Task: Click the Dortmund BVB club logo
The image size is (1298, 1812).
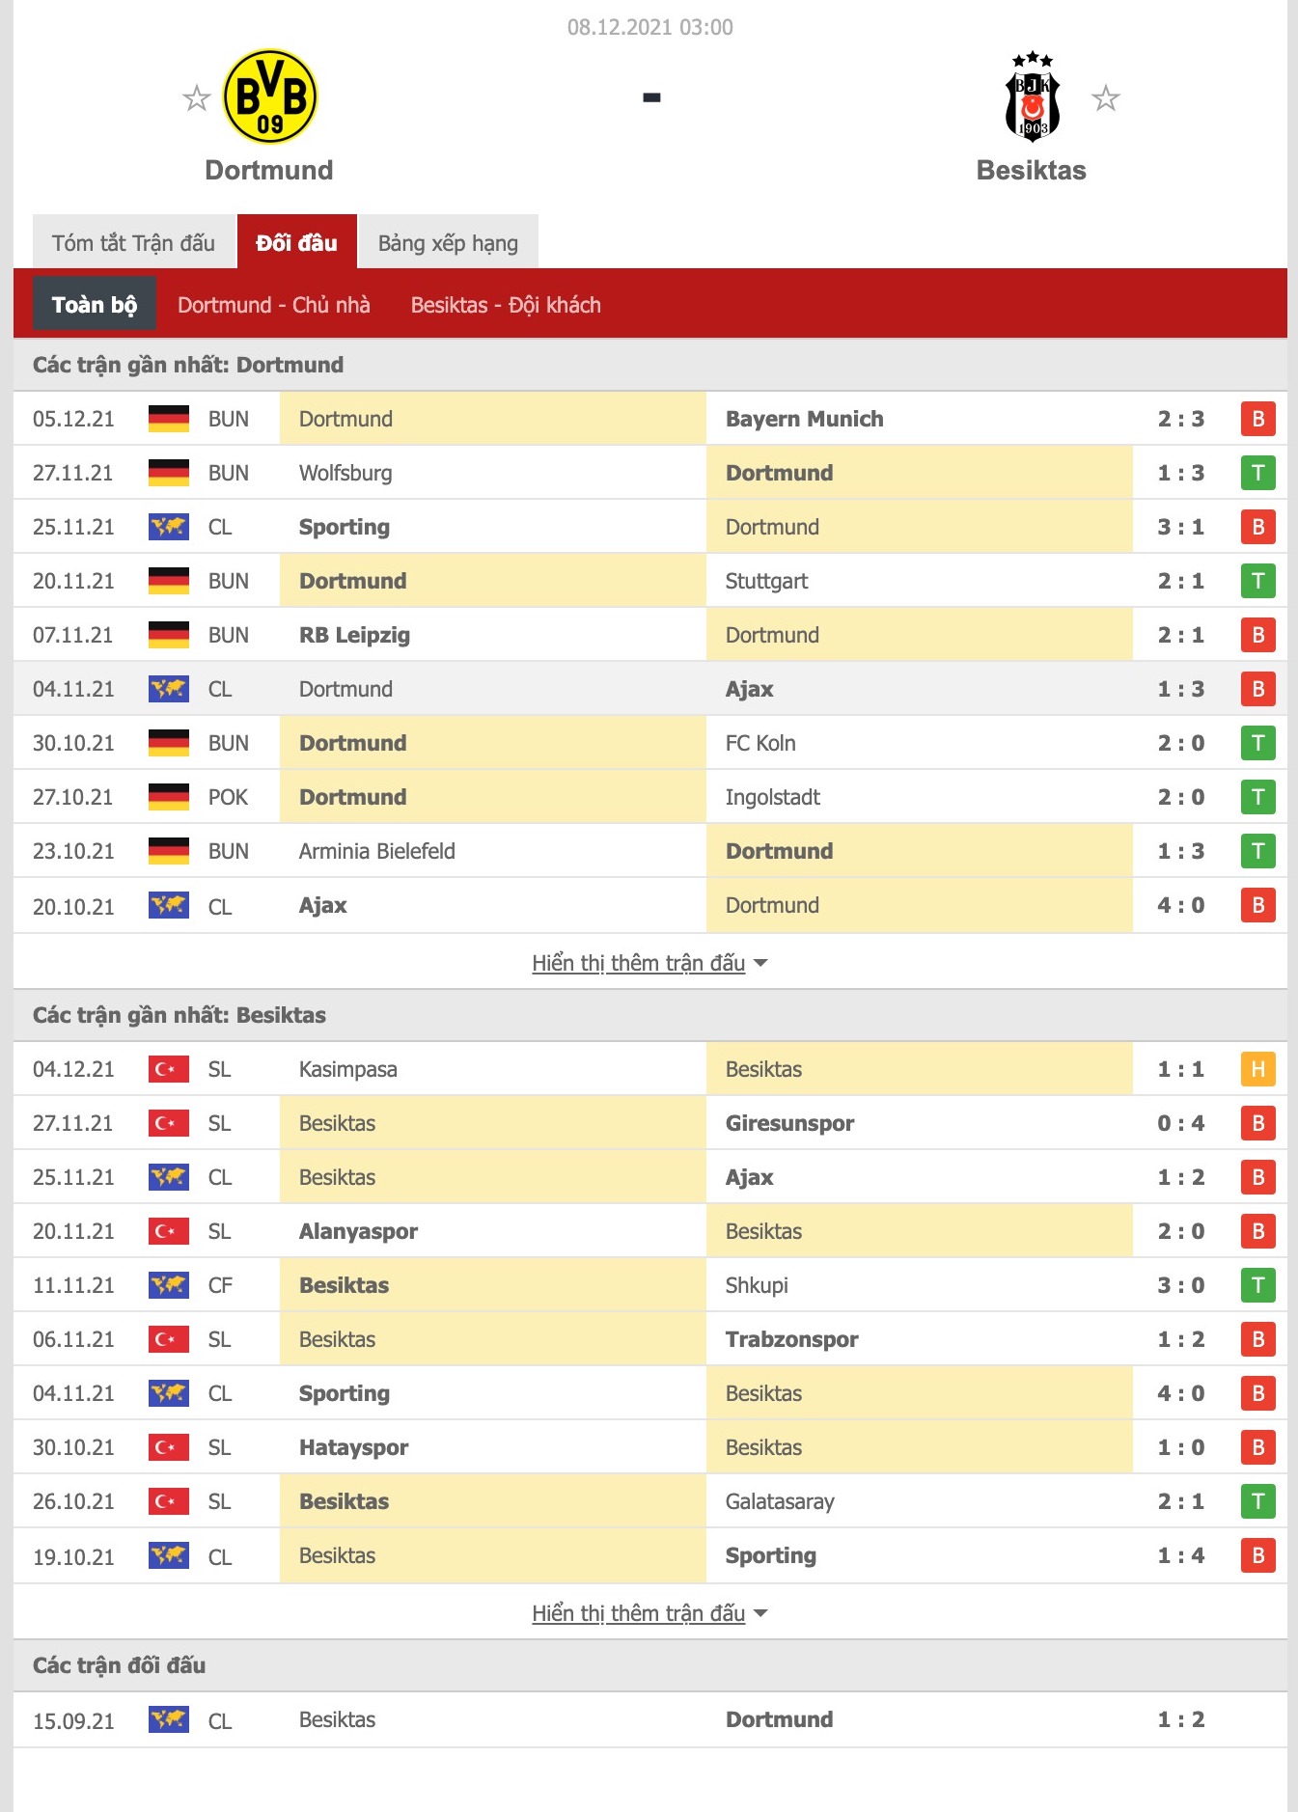Action: [x=269, y=96]
